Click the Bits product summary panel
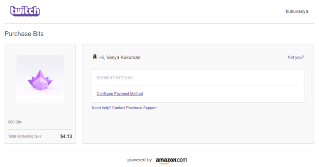This screenshot has height=167, width=319. [40, 94]
